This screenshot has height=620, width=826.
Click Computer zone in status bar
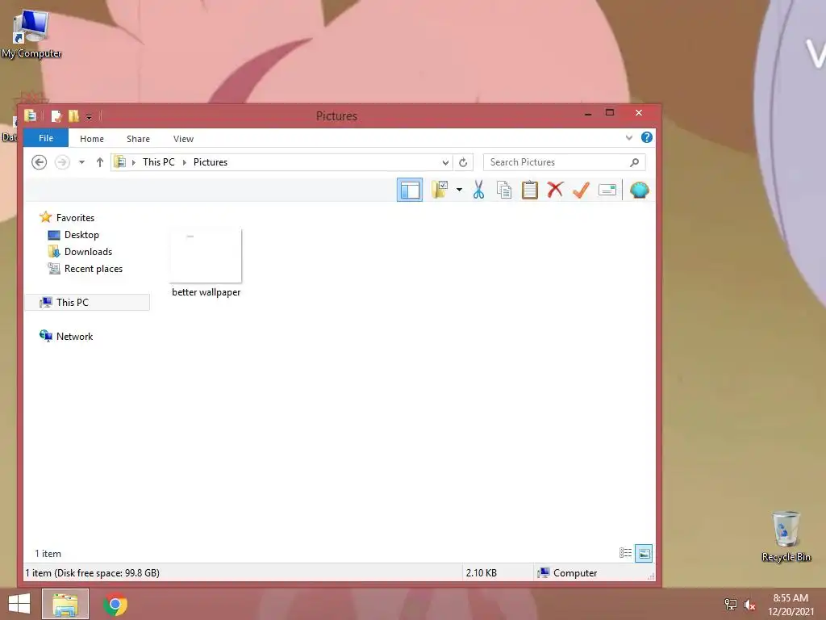567,572
